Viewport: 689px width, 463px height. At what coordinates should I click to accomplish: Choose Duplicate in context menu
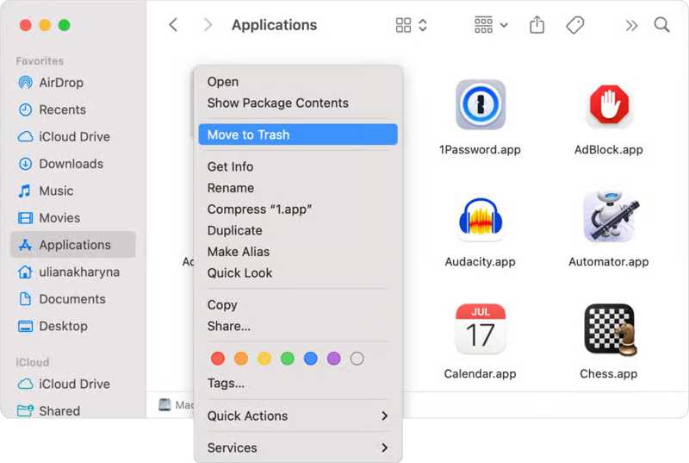pos(298,230)
